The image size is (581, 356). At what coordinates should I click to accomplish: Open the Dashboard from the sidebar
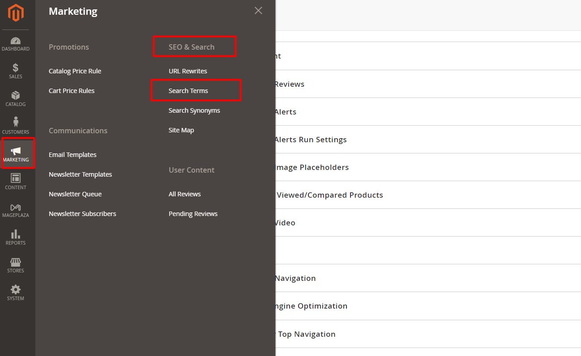coord(16,43)
